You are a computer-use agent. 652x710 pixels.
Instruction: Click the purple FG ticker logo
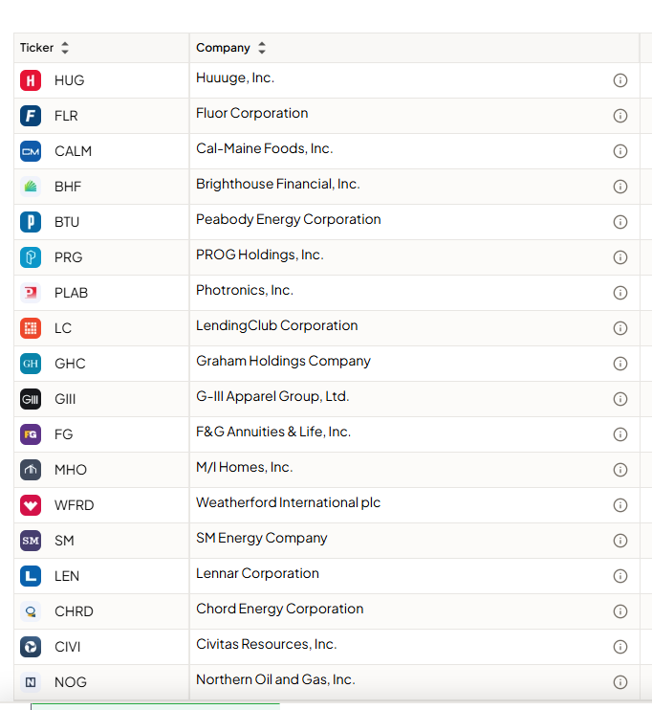pos(31,434)
